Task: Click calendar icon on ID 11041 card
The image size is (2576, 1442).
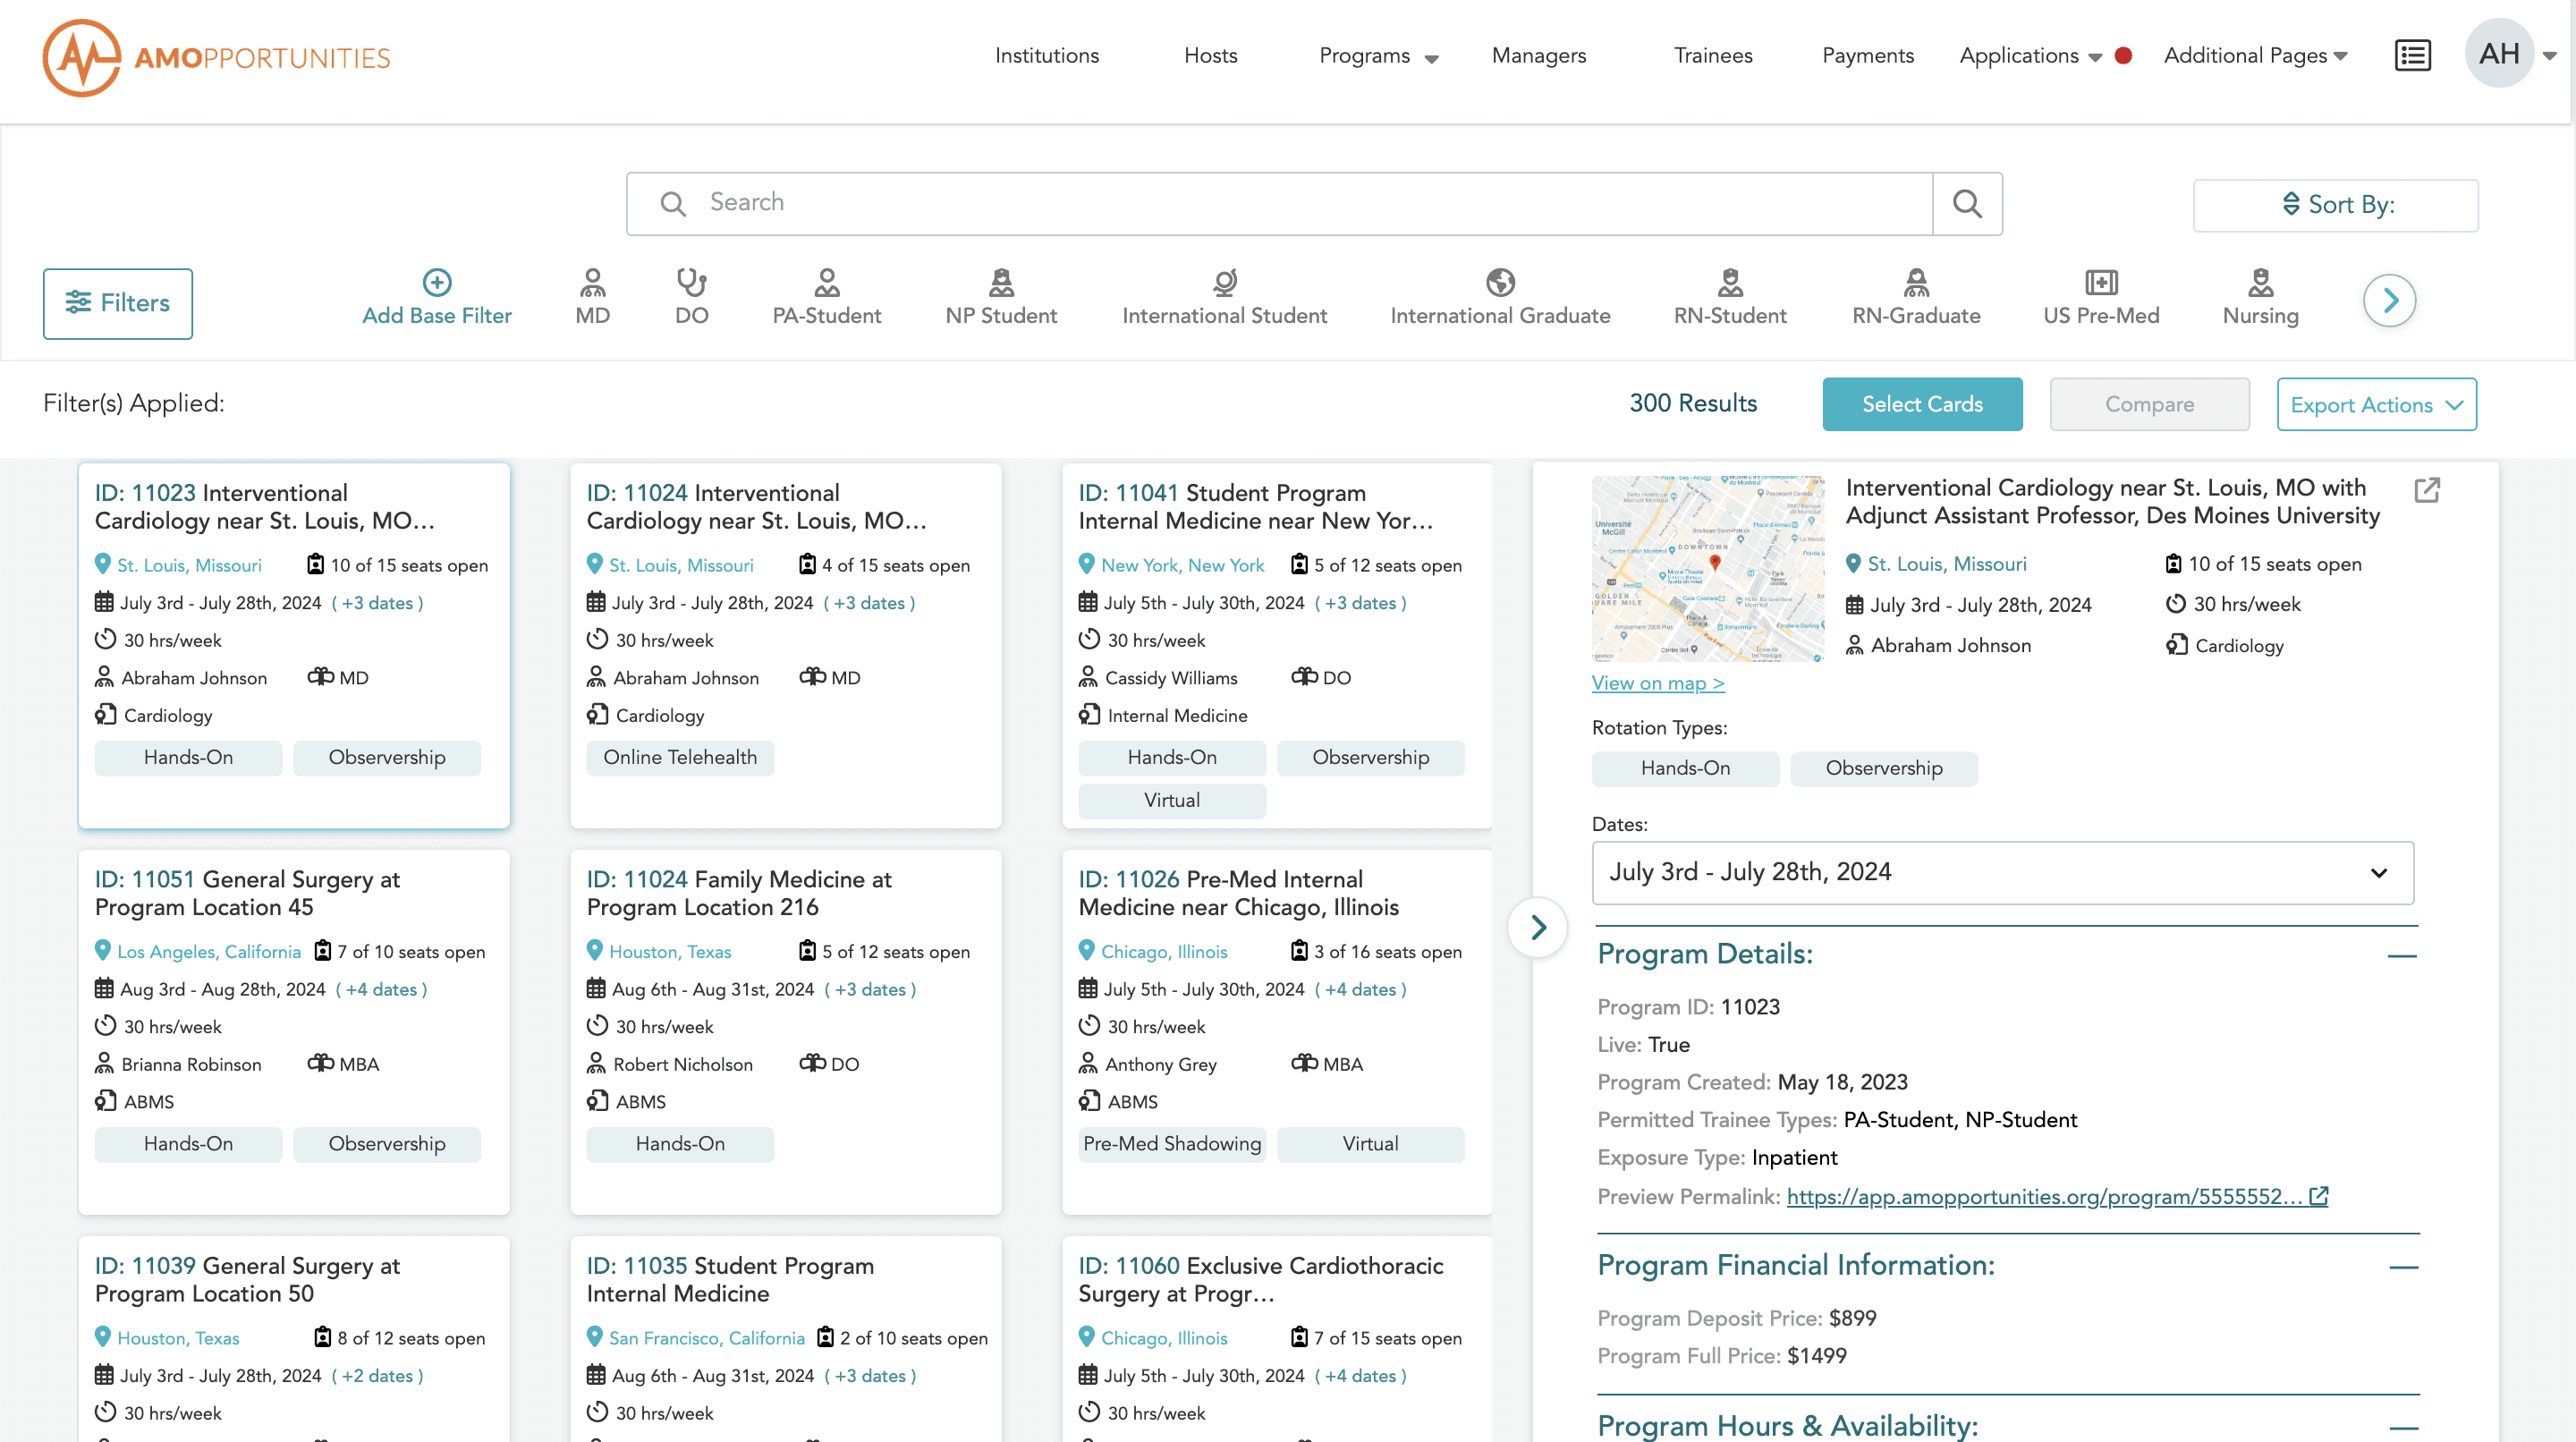Action: [x=1088, y=602]
